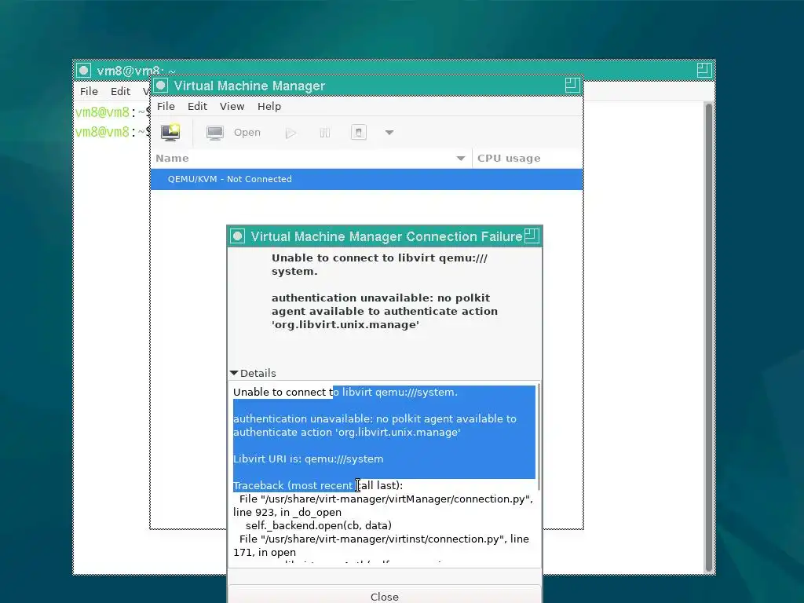Click the Connection Failure dialog window menu icon

click(x=237, y=236)
